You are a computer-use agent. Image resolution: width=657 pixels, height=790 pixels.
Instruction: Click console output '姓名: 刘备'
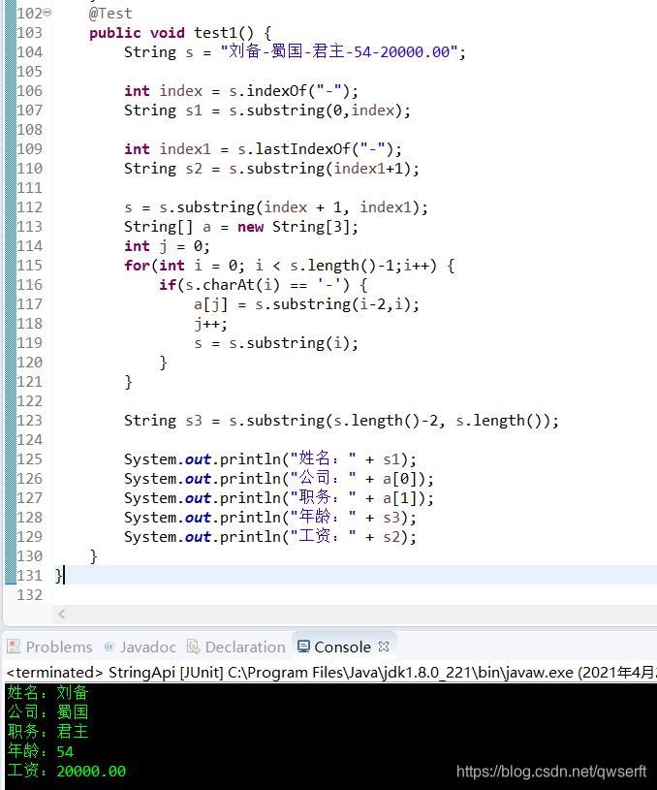pyautogui.click(x=47, y=693)
